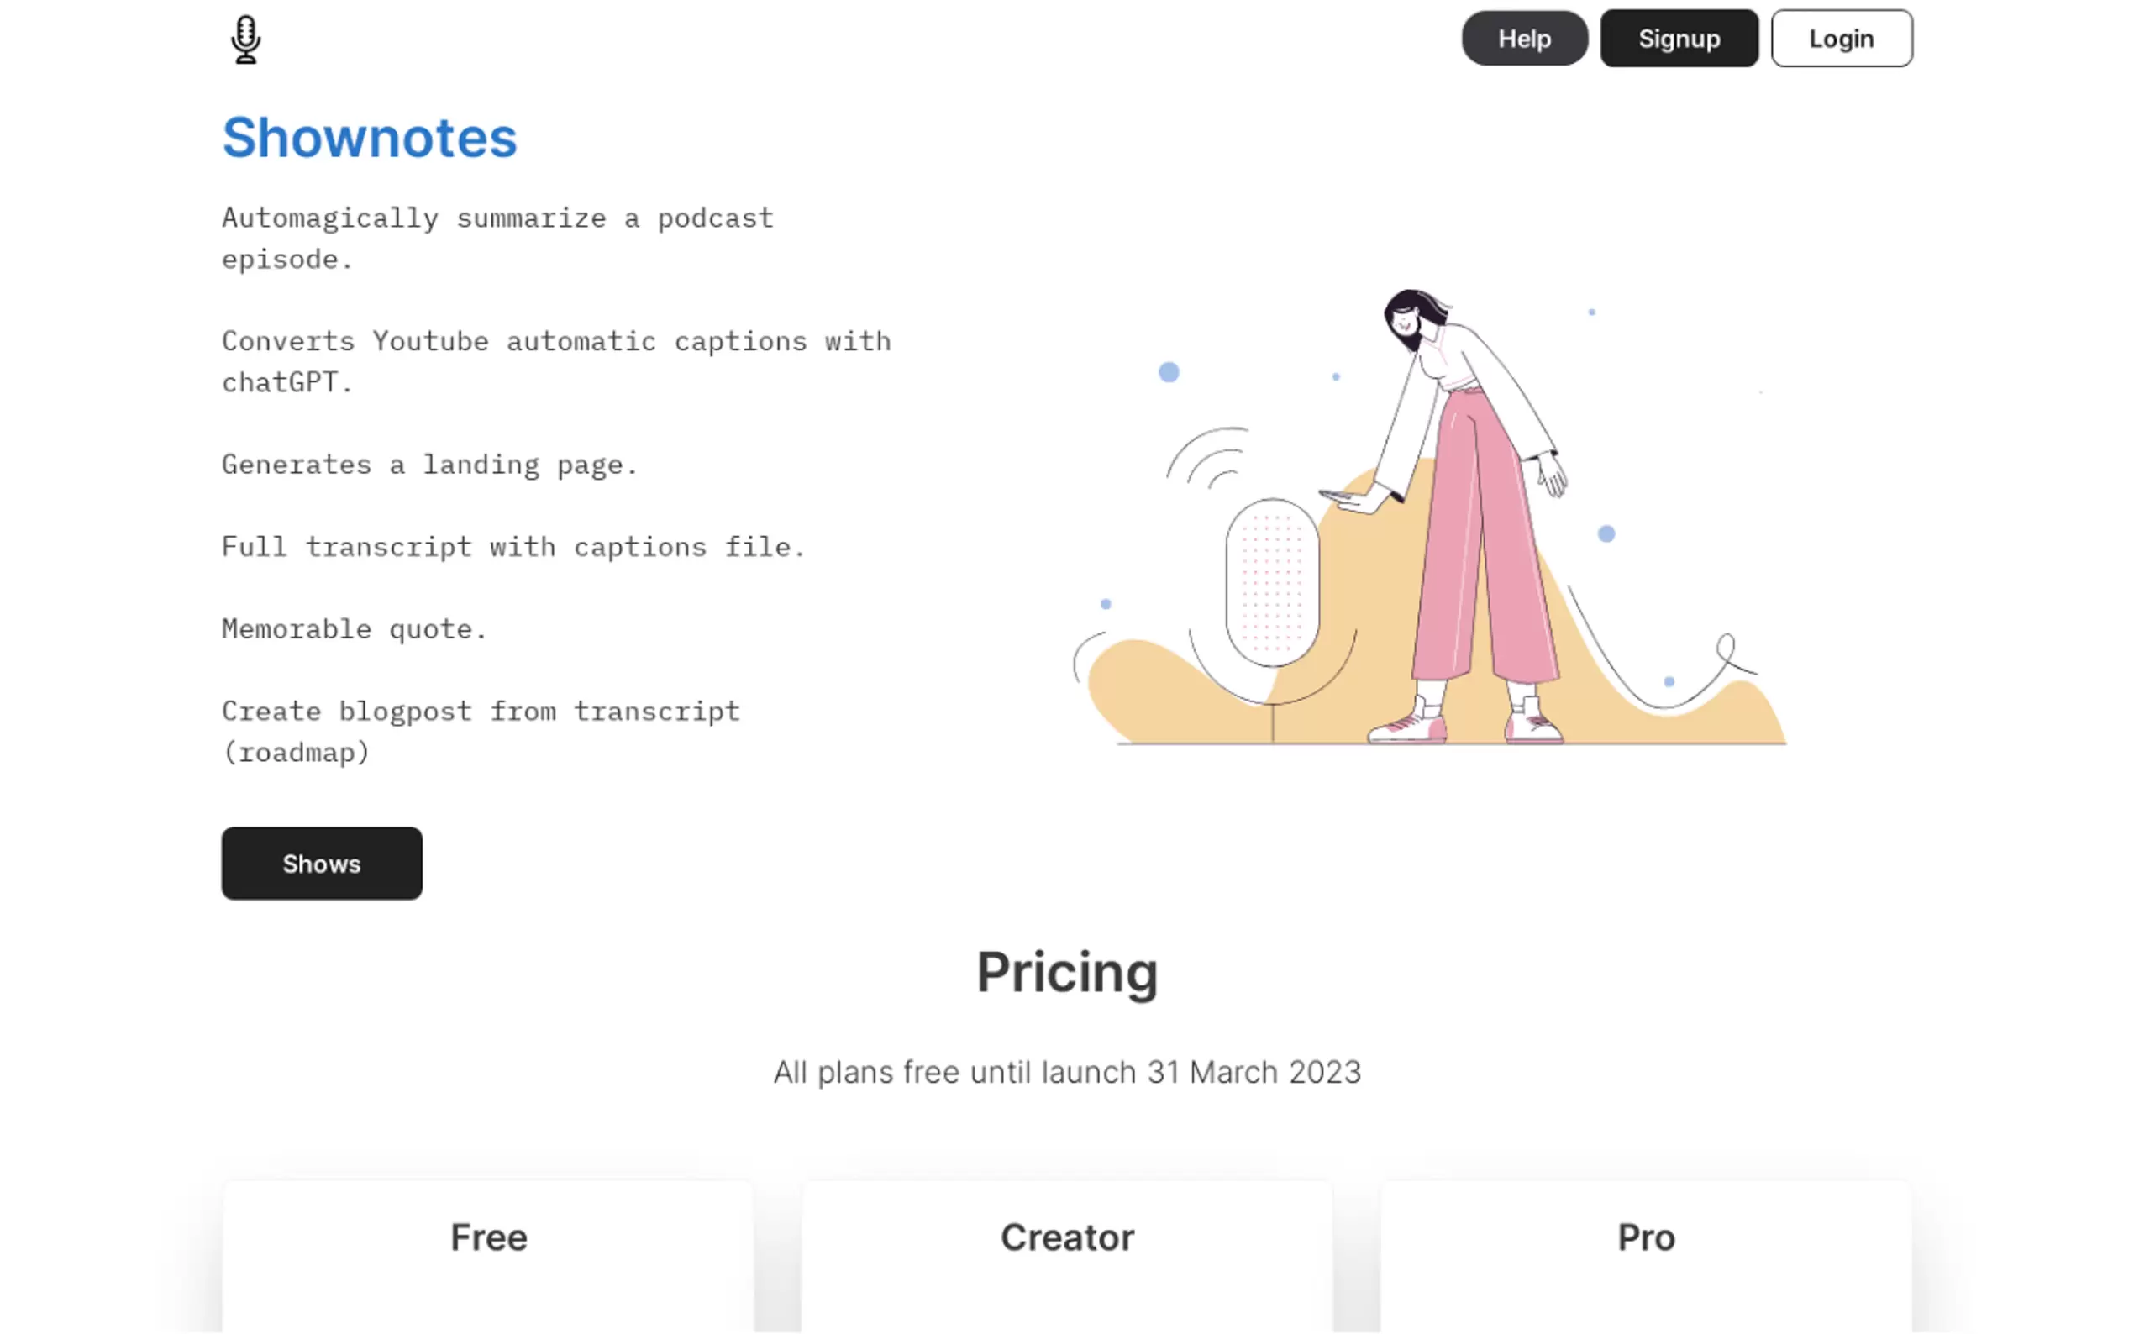Click the Shownotes title heading
The height and width of the screenshot is (1334, 2134).
[x=370, y=138]
